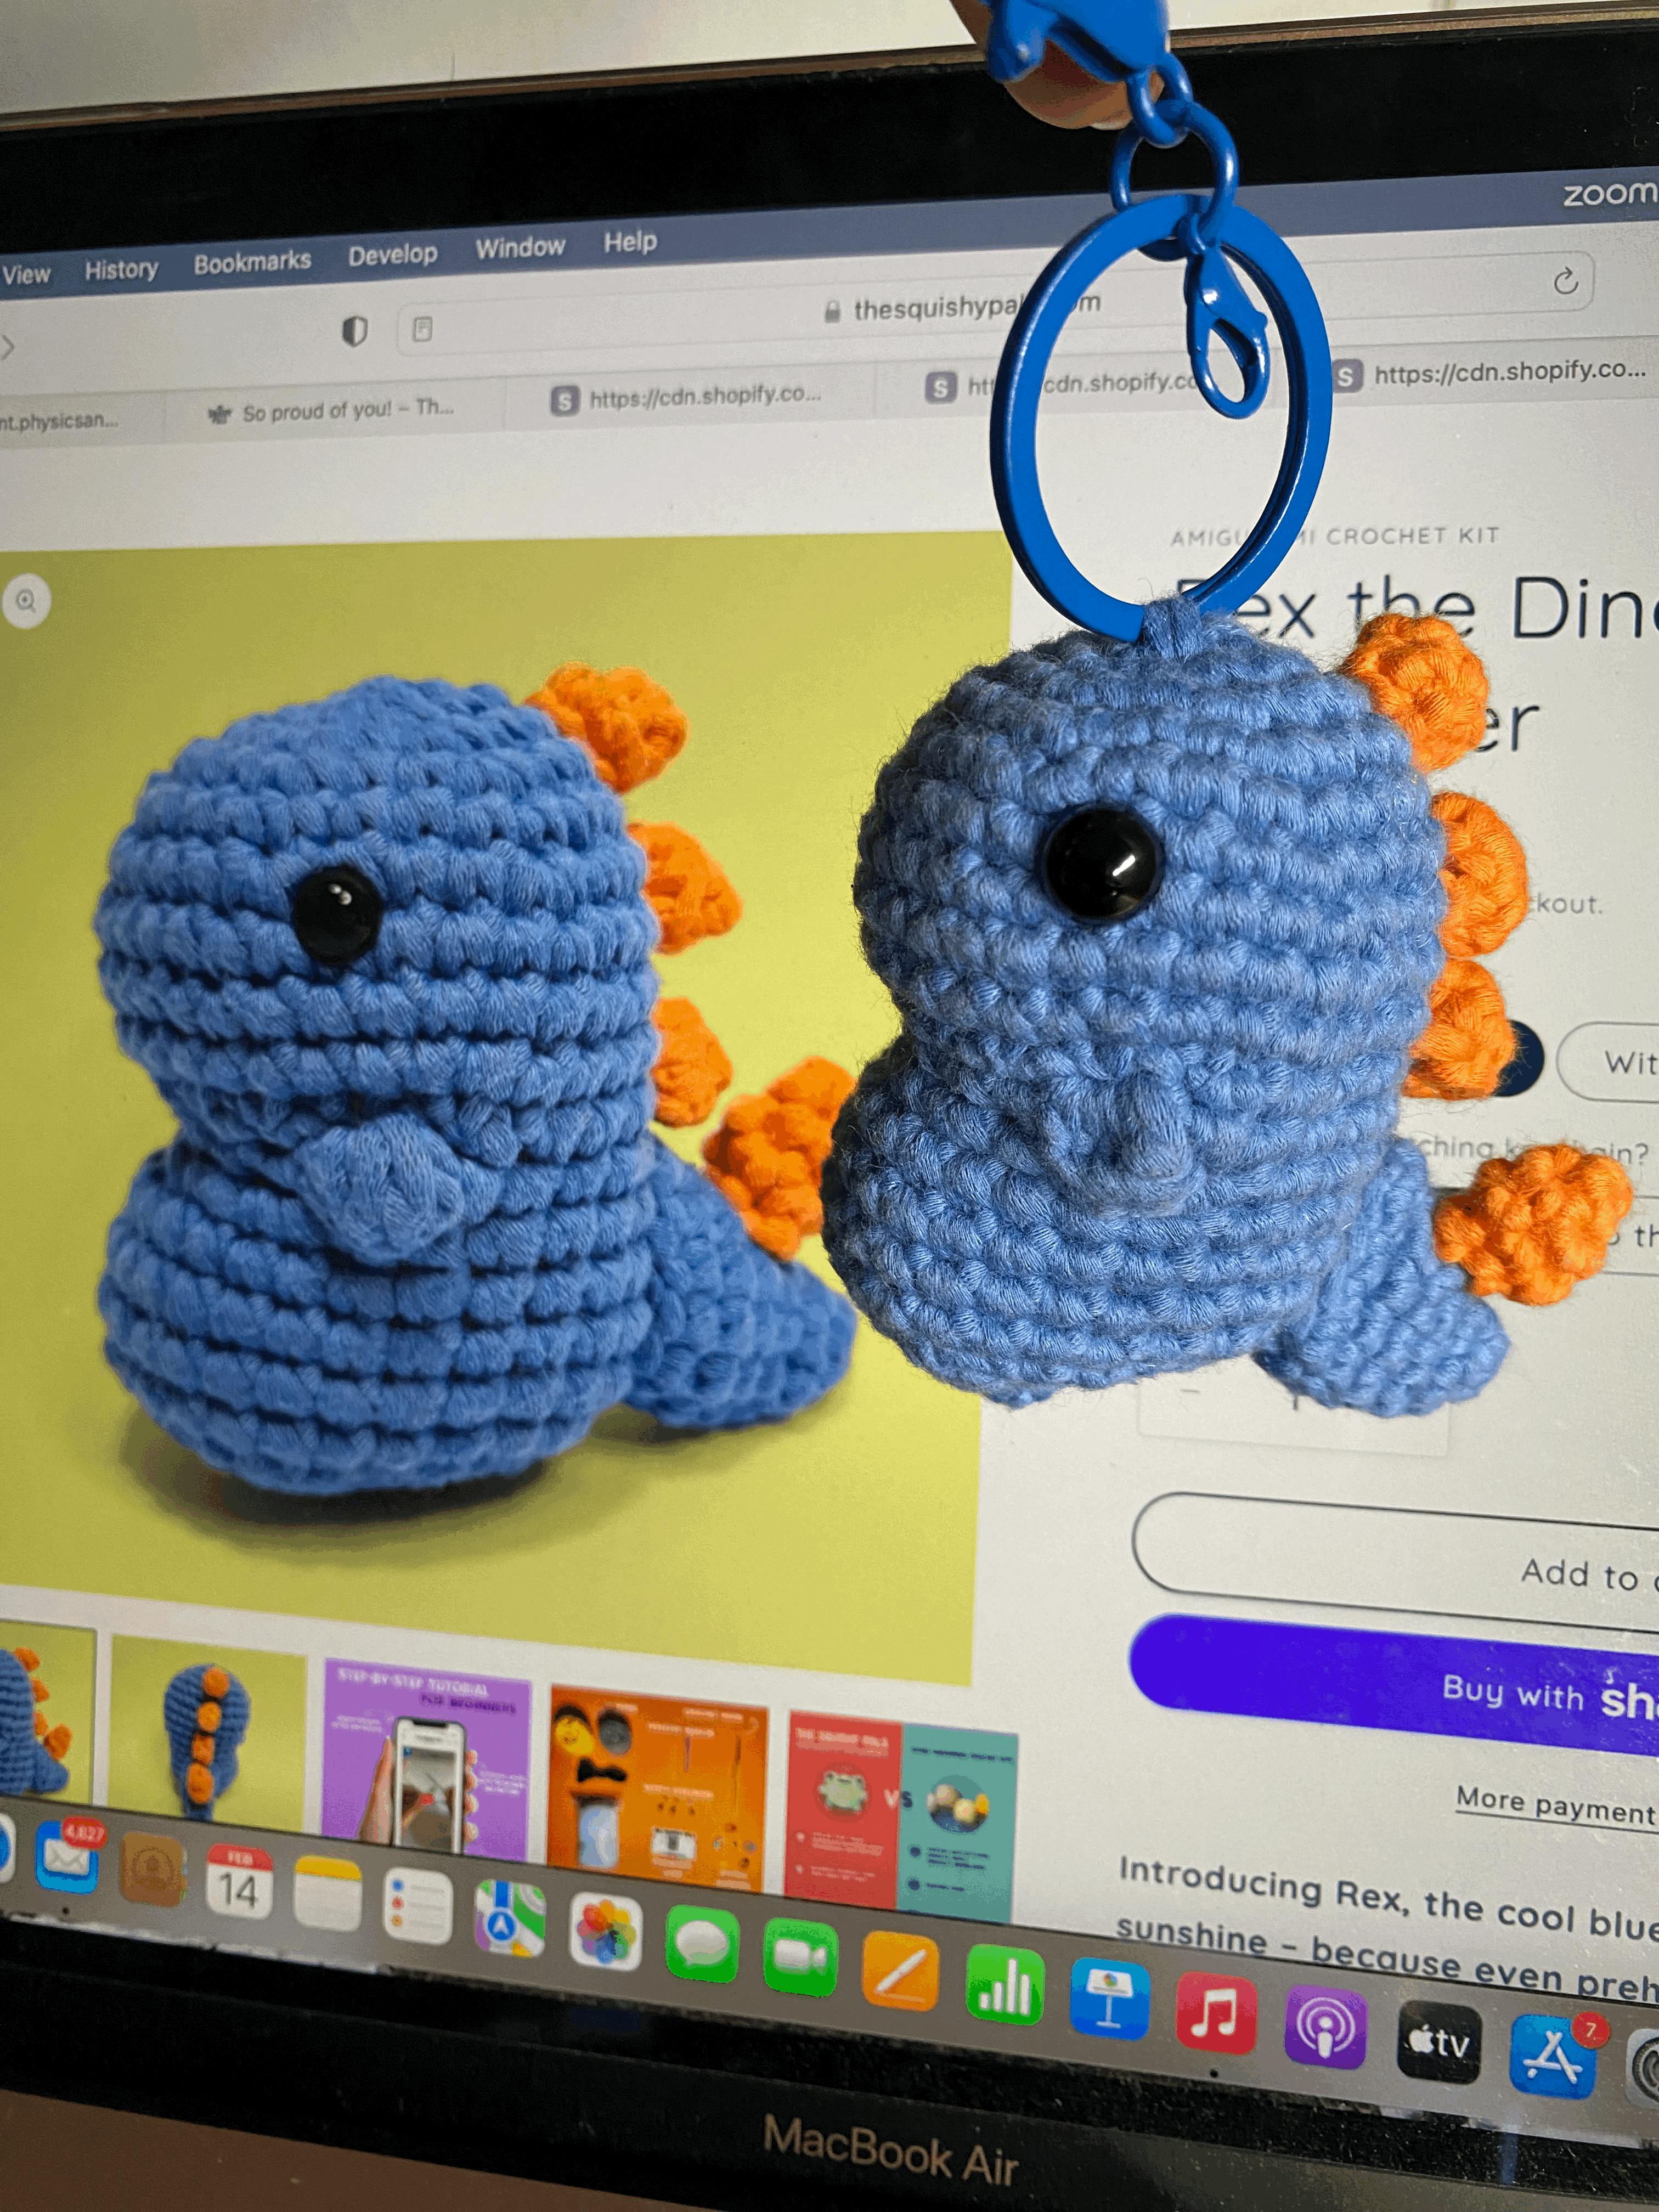Click the Safari privacy shield icon
This screenshot has width=1659, height=2212.
[x=355, y=331]
